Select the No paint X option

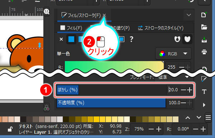pyautogui.click(x=61, y=39)
